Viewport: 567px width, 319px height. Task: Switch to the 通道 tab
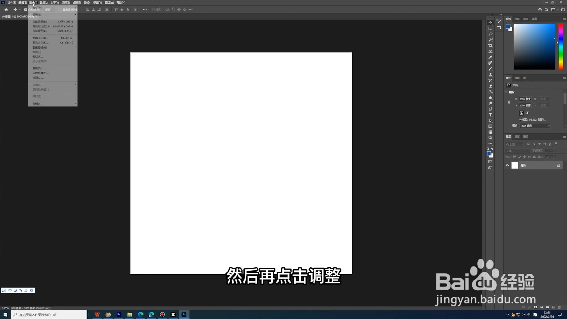517,136
